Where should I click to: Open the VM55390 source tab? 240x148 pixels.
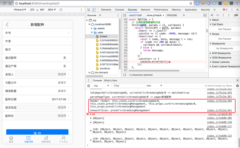[x=172, y=15]
